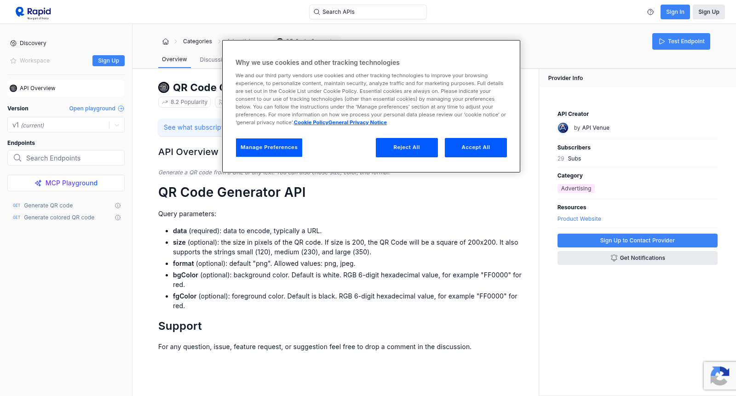Open Discovery in the sidebar
The image size is (736, 396).
(x=33, y=43)
